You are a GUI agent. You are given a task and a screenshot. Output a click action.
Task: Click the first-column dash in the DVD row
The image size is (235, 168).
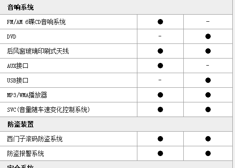160,36
